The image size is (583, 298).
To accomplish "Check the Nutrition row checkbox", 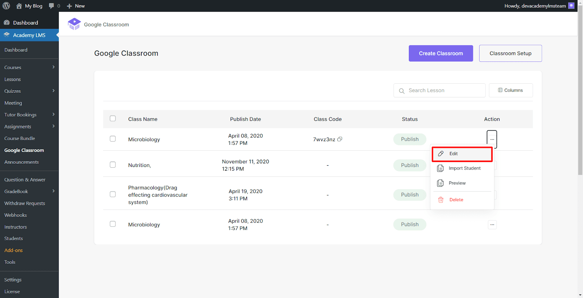I will (x=113, y=165).
